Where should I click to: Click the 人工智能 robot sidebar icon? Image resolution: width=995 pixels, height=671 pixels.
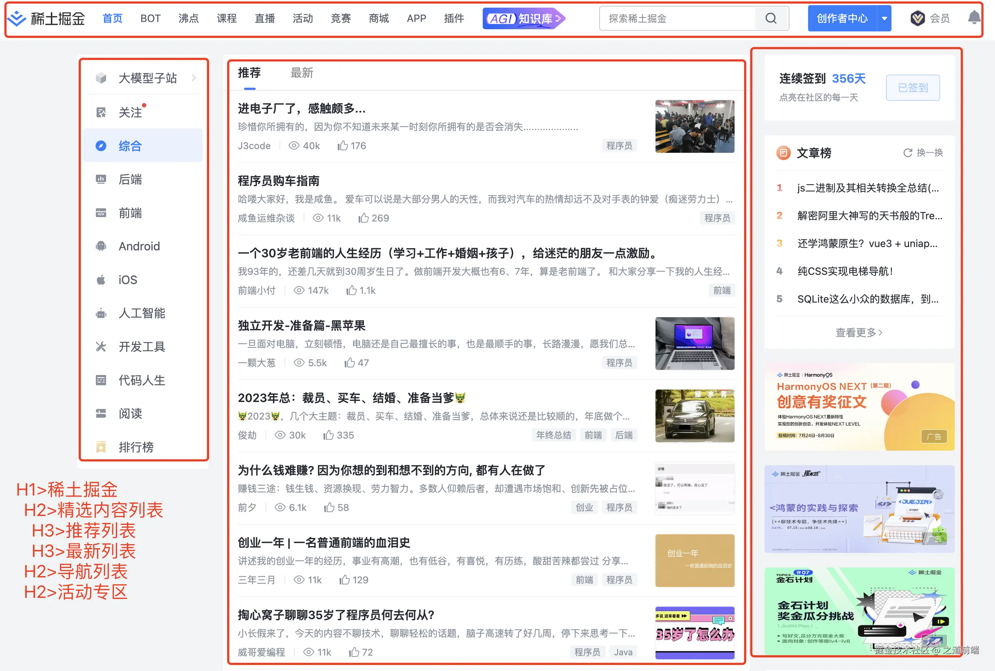point(101,314)
